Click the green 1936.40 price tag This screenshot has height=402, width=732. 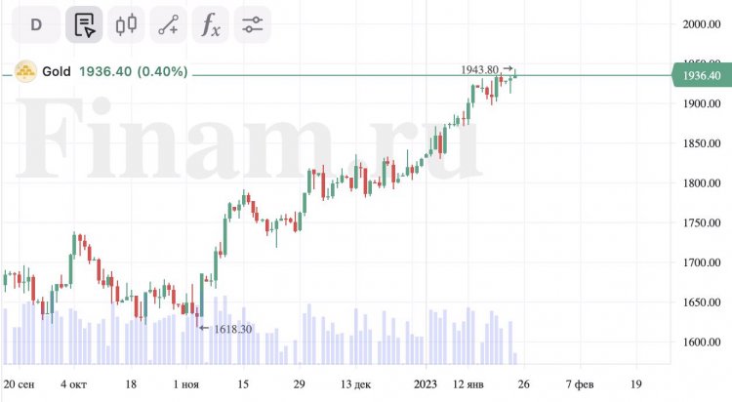(703, 76)
